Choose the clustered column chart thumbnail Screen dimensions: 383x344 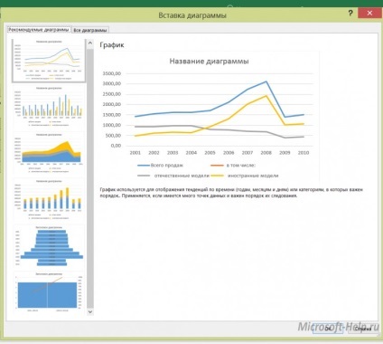pyautogui.click(x=49, y=106)
